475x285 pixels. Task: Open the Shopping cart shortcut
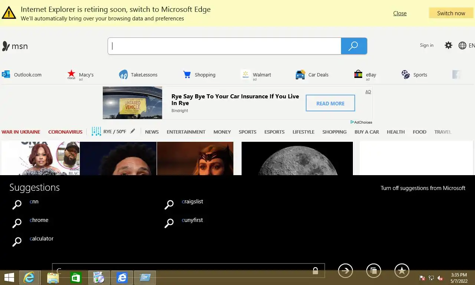point(199,75)
